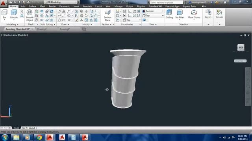The width and height of the screenshot is (252, 141).
Task: Click the Help question mark icon
Action: pyautogui.click(x=225, y=2)
